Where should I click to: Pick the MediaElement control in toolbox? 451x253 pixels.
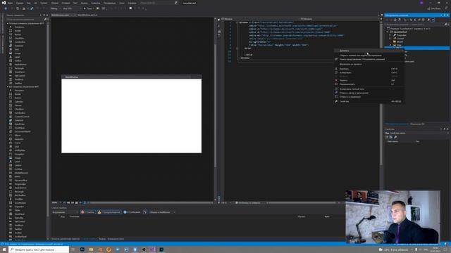coord(21,173)
